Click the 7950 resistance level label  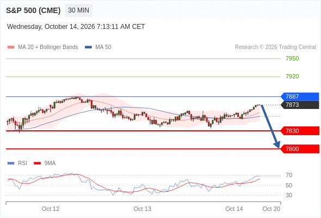[292, 58]
